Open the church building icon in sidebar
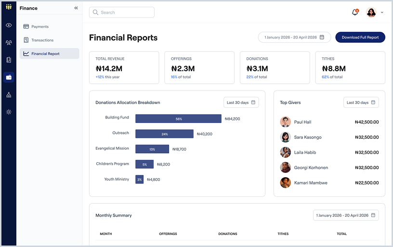This screenshot has width=393, height=247. (x=9, y=95)
